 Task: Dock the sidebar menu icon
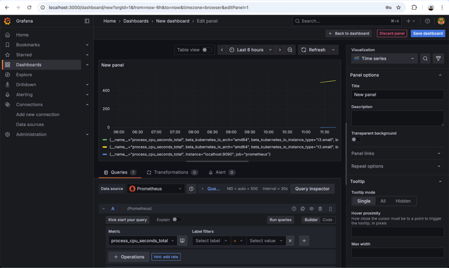pyautogui.click(x=87, y=21)
